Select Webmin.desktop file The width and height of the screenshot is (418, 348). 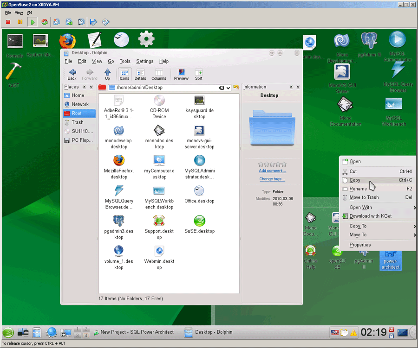(x=159, y=258)
